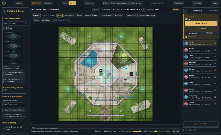Collapse the Building overview section
221x135 pixels.
[12, 18]
